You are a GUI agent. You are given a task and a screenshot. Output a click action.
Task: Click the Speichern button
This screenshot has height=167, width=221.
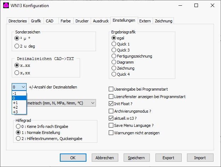point(136,157)
